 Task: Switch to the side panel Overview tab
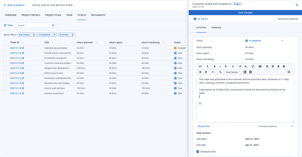[x=216, y=27]
